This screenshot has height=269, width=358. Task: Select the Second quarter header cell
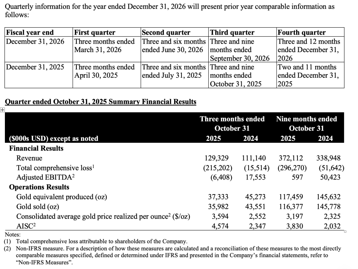pyautogui.click(x=166, y=33)
